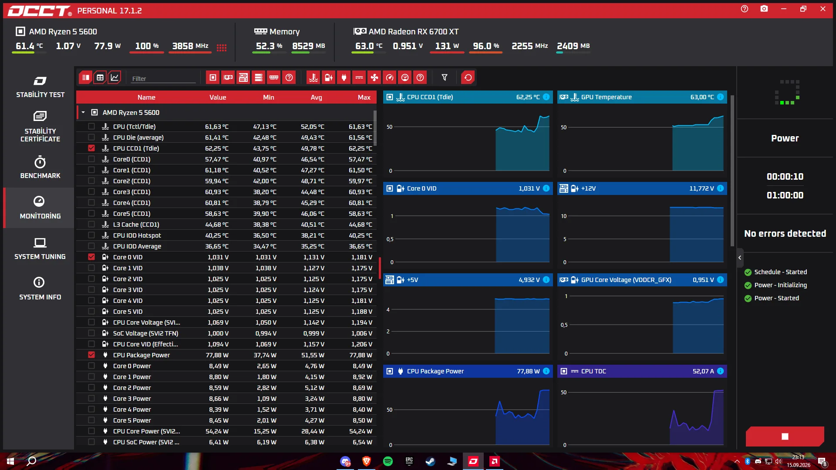Screen dimensions: 836x470
Task: Select the Core 5 Power row
Action: pos(226,420)
